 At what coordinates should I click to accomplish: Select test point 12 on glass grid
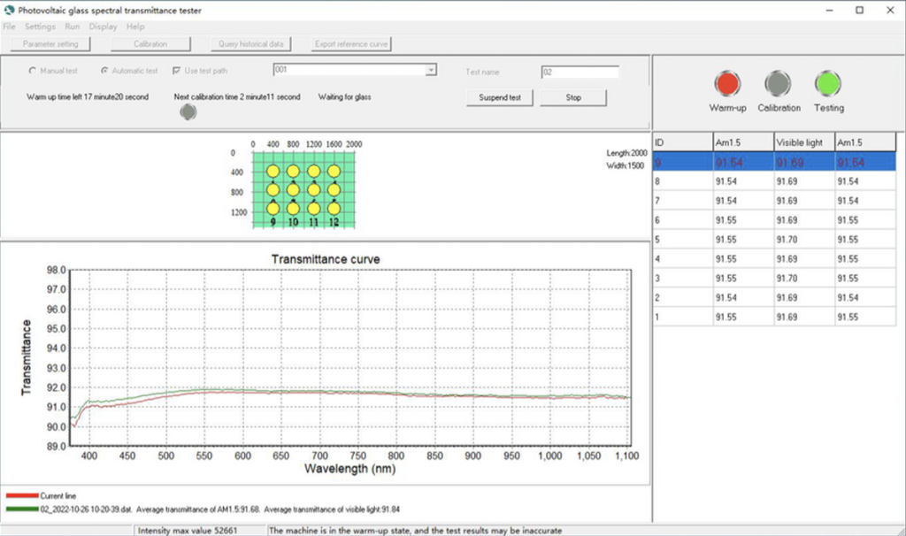[334, 209]
